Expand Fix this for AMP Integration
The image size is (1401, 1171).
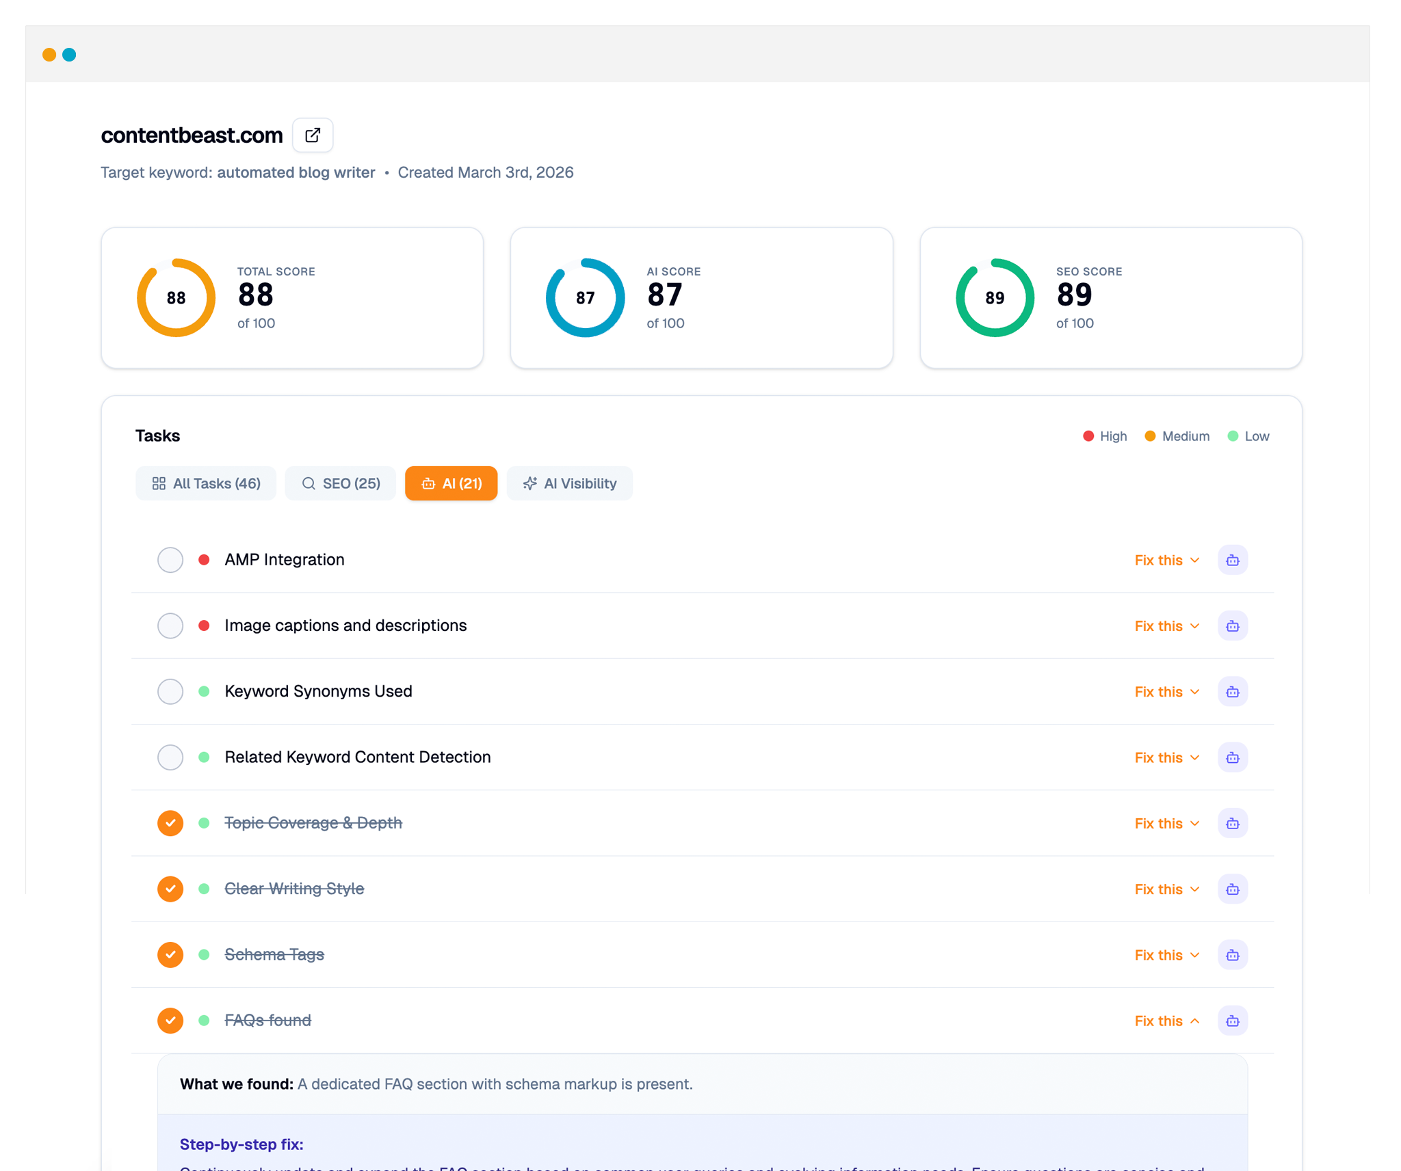[1166, 560]
